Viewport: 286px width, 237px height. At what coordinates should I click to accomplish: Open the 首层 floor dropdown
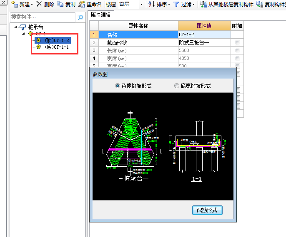(141, 4)
